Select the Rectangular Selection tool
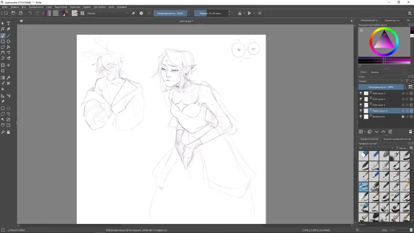The width and height of the screenshot is (414, 233). point(3,108)
